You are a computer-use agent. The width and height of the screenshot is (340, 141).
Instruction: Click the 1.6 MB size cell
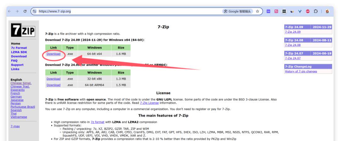tap(121, 54)
